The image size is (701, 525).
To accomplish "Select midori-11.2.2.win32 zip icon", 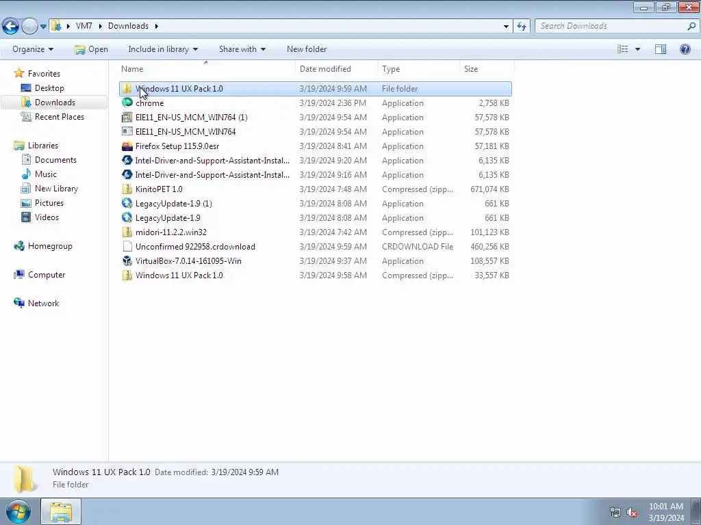I will [127, 232].
